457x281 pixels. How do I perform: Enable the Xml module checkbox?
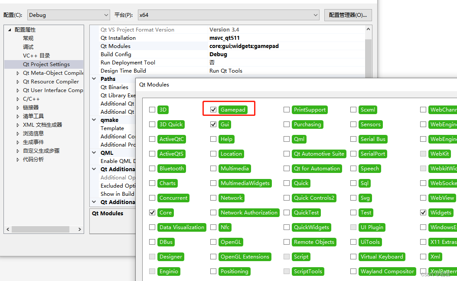[x=423, y=257]
